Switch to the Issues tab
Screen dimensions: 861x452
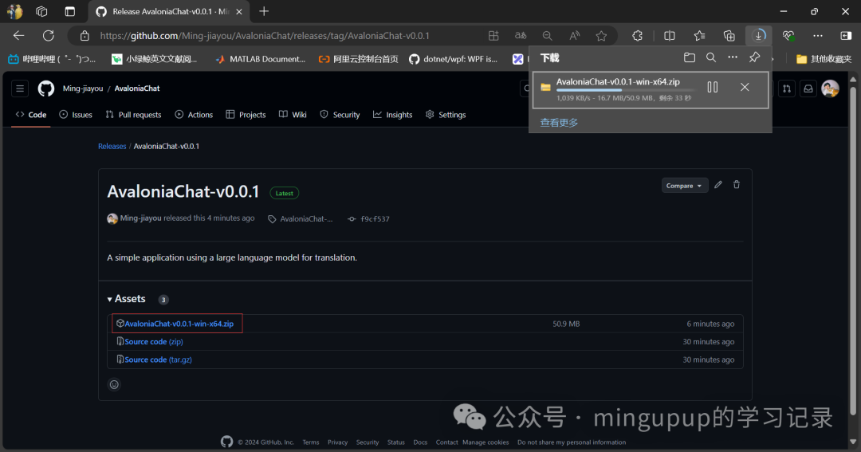(x=77, y=115)
